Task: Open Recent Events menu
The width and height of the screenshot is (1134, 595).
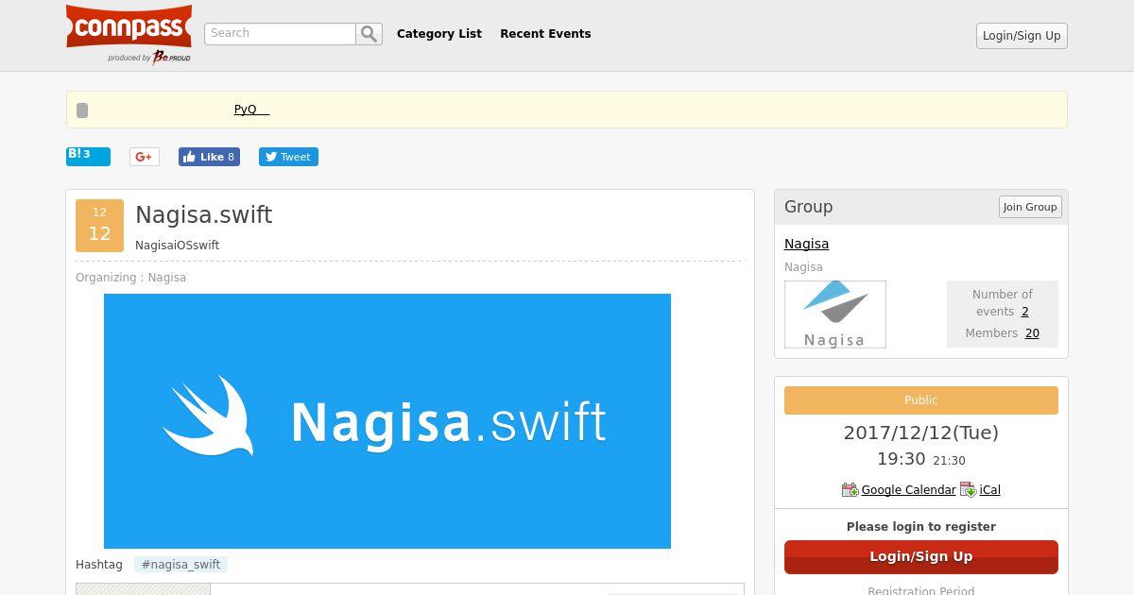Action: 545,34
